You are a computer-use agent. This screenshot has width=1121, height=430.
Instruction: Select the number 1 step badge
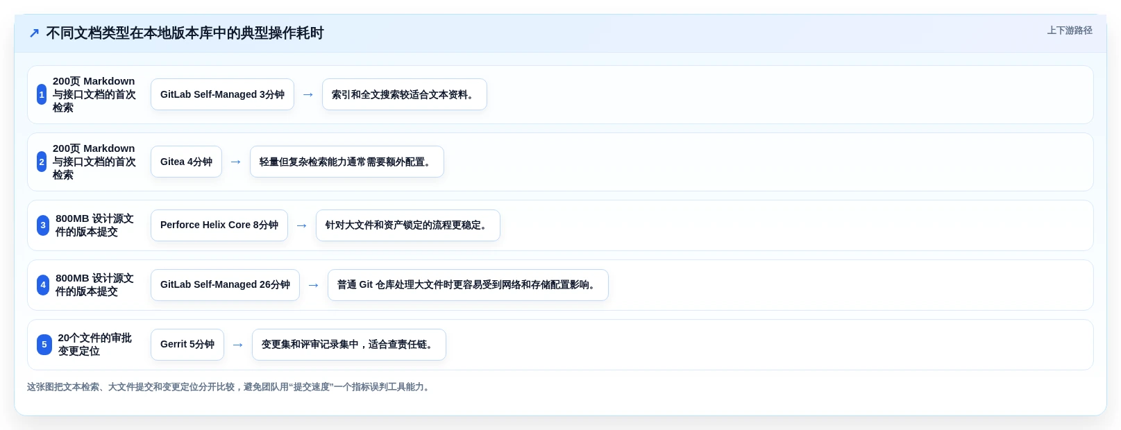pyautogui.click(x=42, y=94)
